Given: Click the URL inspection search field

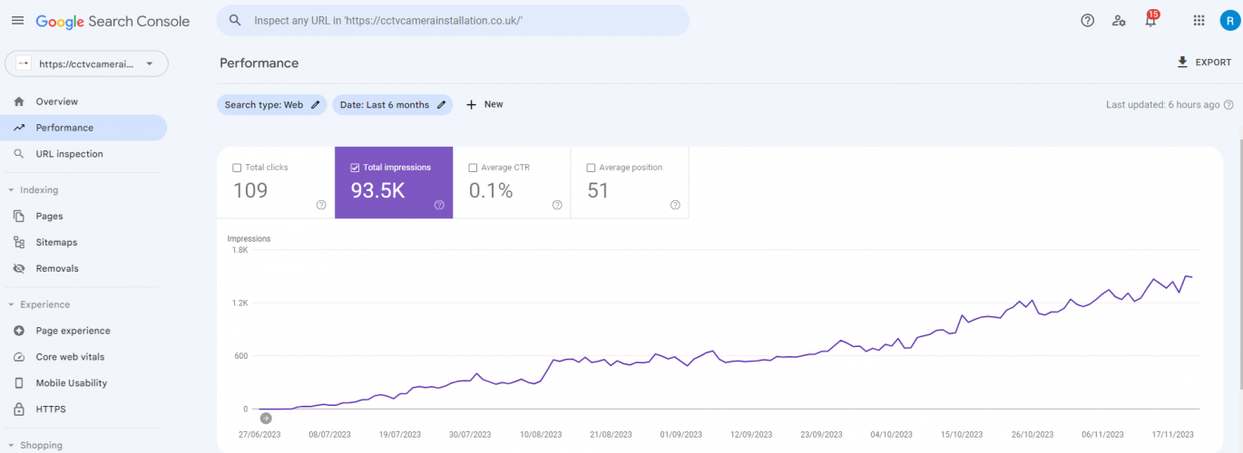Looking at the screenshot, I should 454,20.
